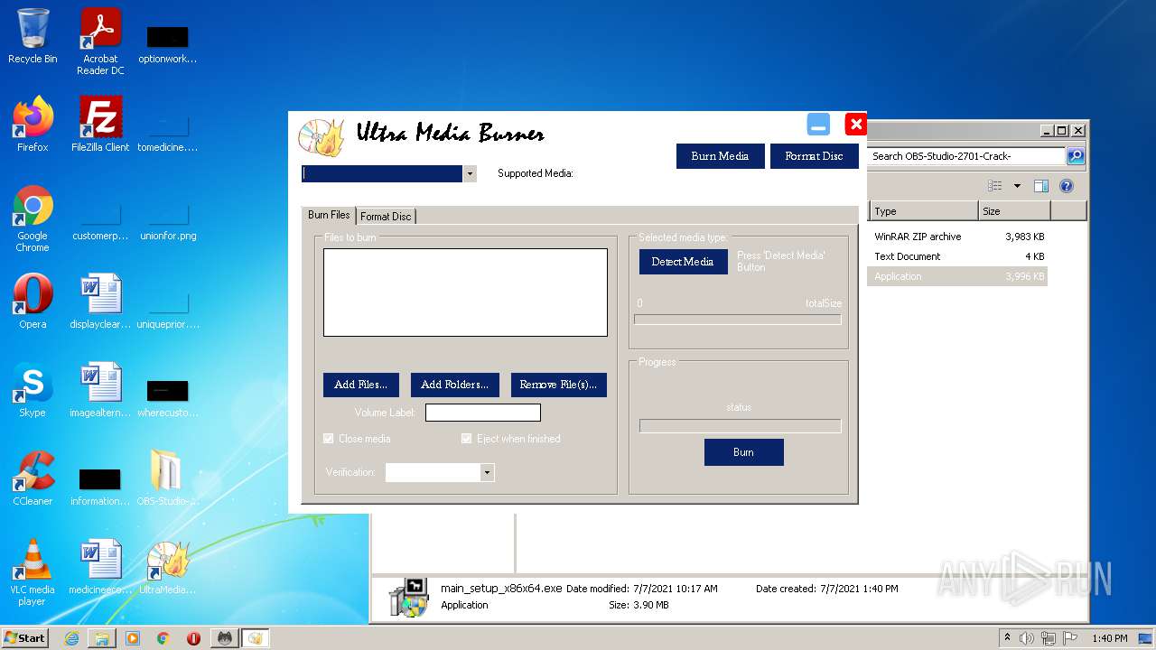Sort Explorer list by Size column
The image size is (1156, 650).
tap(1014, 211)
